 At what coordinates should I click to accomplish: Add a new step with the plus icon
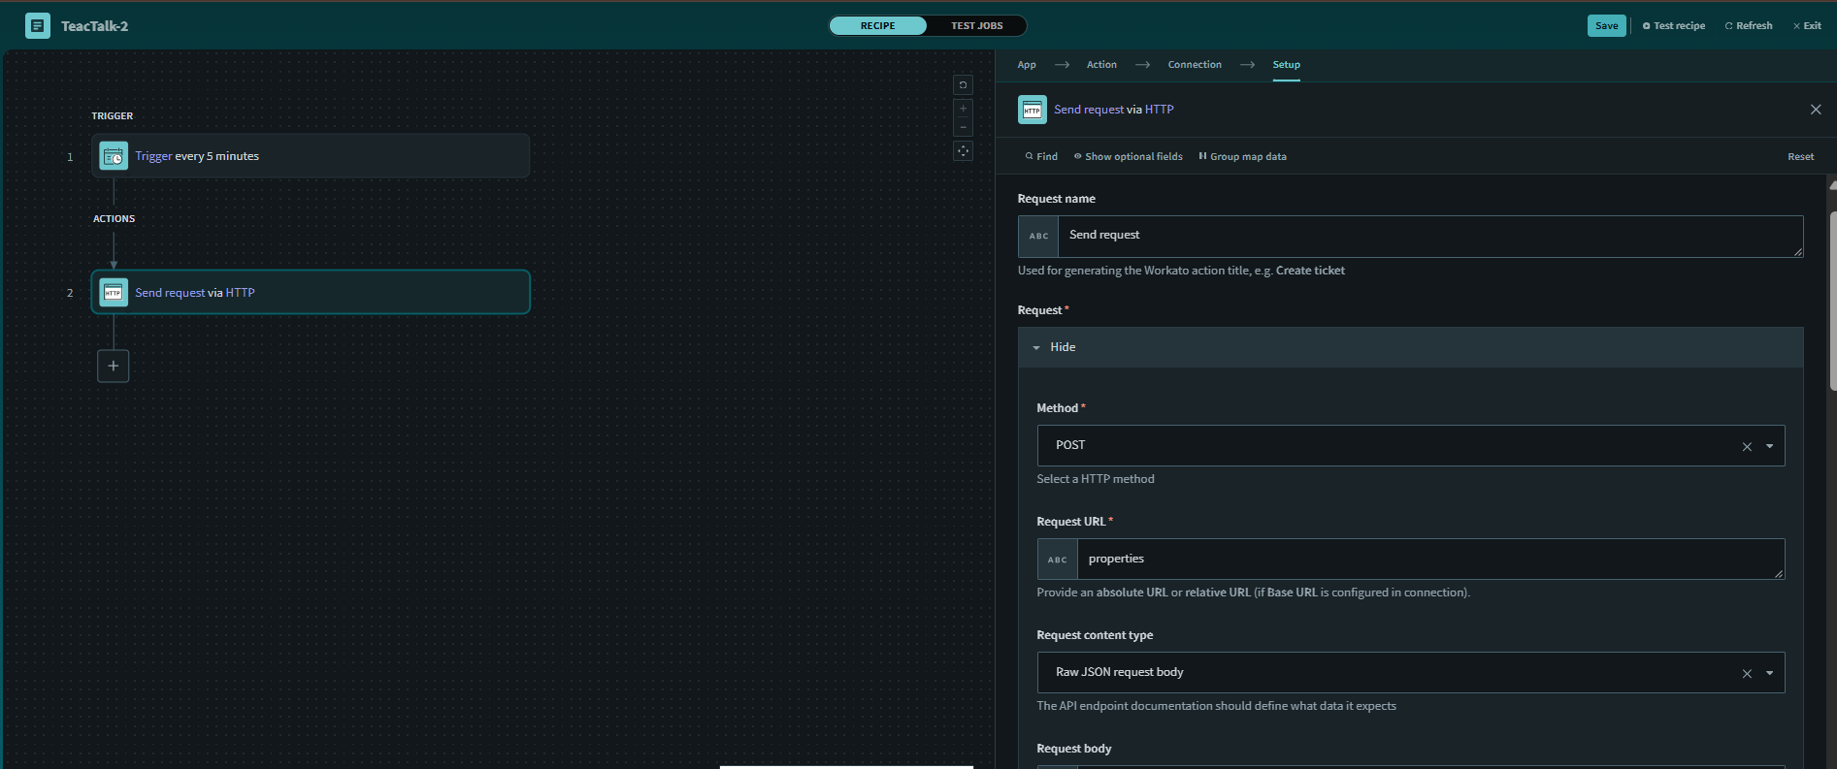coord(114,366)
